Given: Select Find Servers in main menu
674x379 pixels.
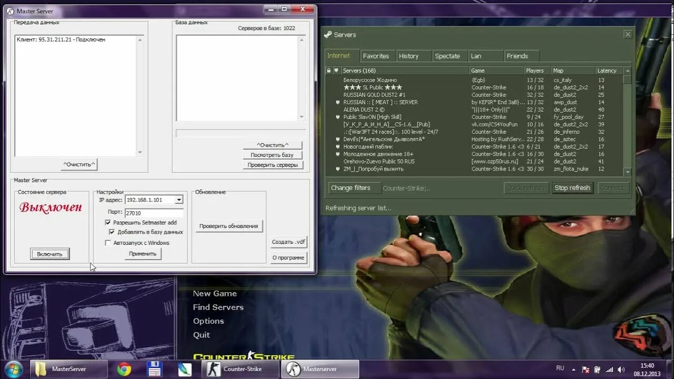Looking at the screenshot, I should (218, 307).
